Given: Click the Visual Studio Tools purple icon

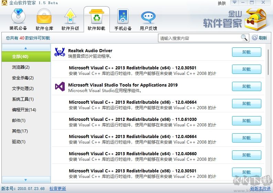Looking at the screenshot, I should pos(60,86).
